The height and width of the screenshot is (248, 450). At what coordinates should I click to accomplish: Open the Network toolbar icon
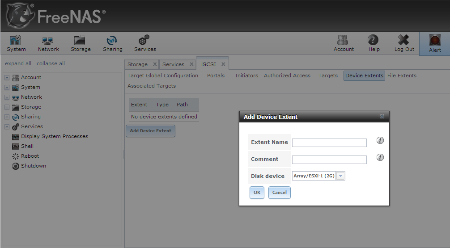(48, 40)
